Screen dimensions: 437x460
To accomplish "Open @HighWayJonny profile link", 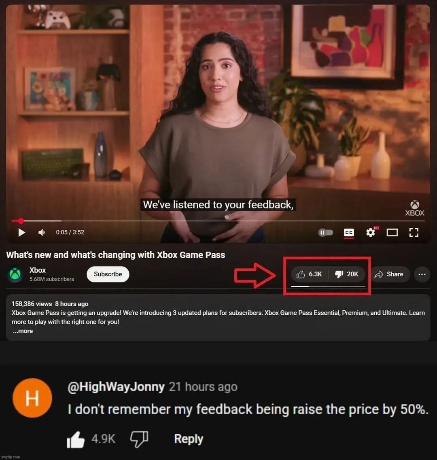I will click(116, 387).
